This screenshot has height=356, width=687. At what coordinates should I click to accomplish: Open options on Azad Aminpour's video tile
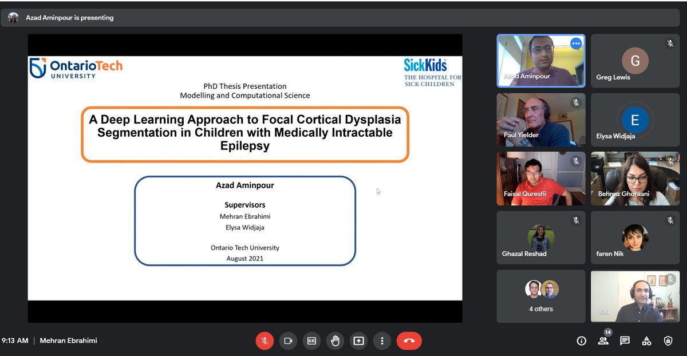click(x=576, y=43)
